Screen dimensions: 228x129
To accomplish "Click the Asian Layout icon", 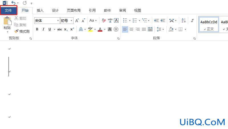I will (172, 20).
